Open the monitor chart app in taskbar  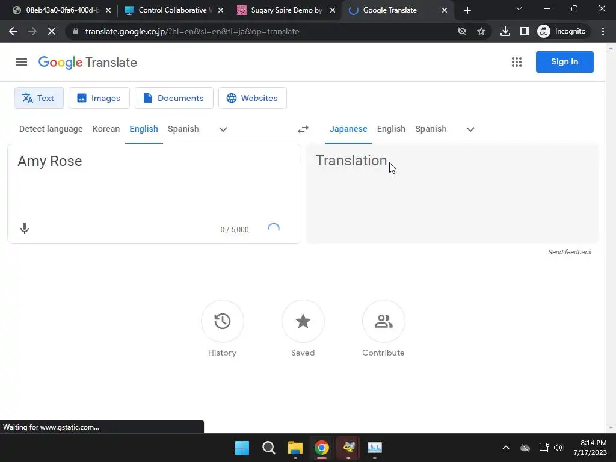375,448
